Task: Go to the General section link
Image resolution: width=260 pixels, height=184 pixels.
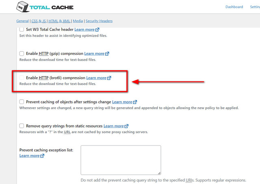Action: [x=22, y=21]
